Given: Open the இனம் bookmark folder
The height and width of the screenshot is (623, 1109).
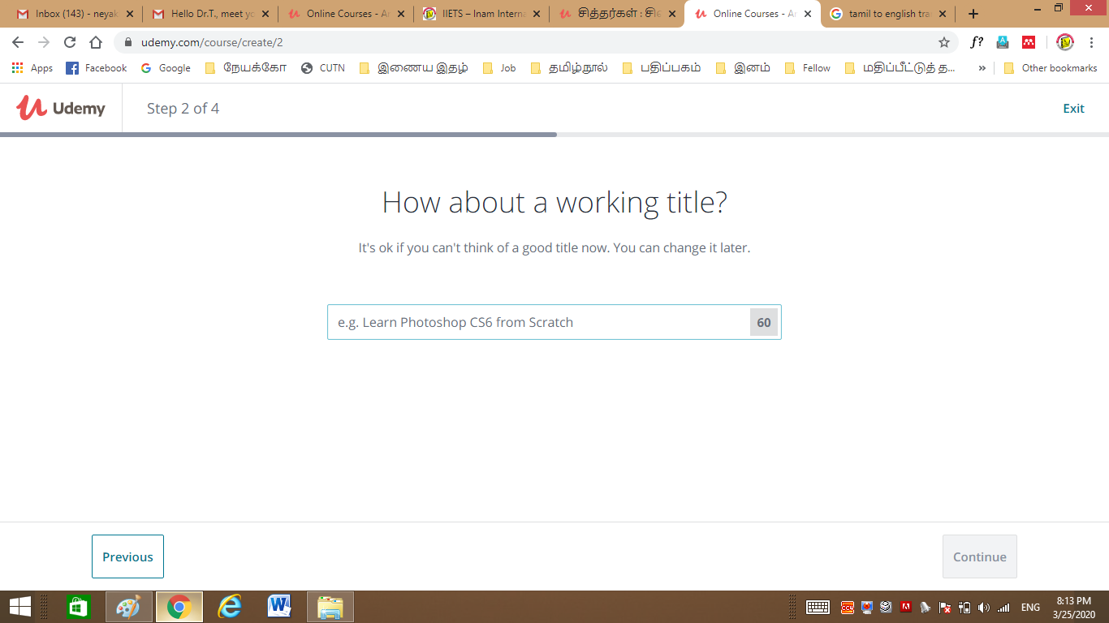Looking at the screenshot, I should pyautogui.click(x=743, y=68).
